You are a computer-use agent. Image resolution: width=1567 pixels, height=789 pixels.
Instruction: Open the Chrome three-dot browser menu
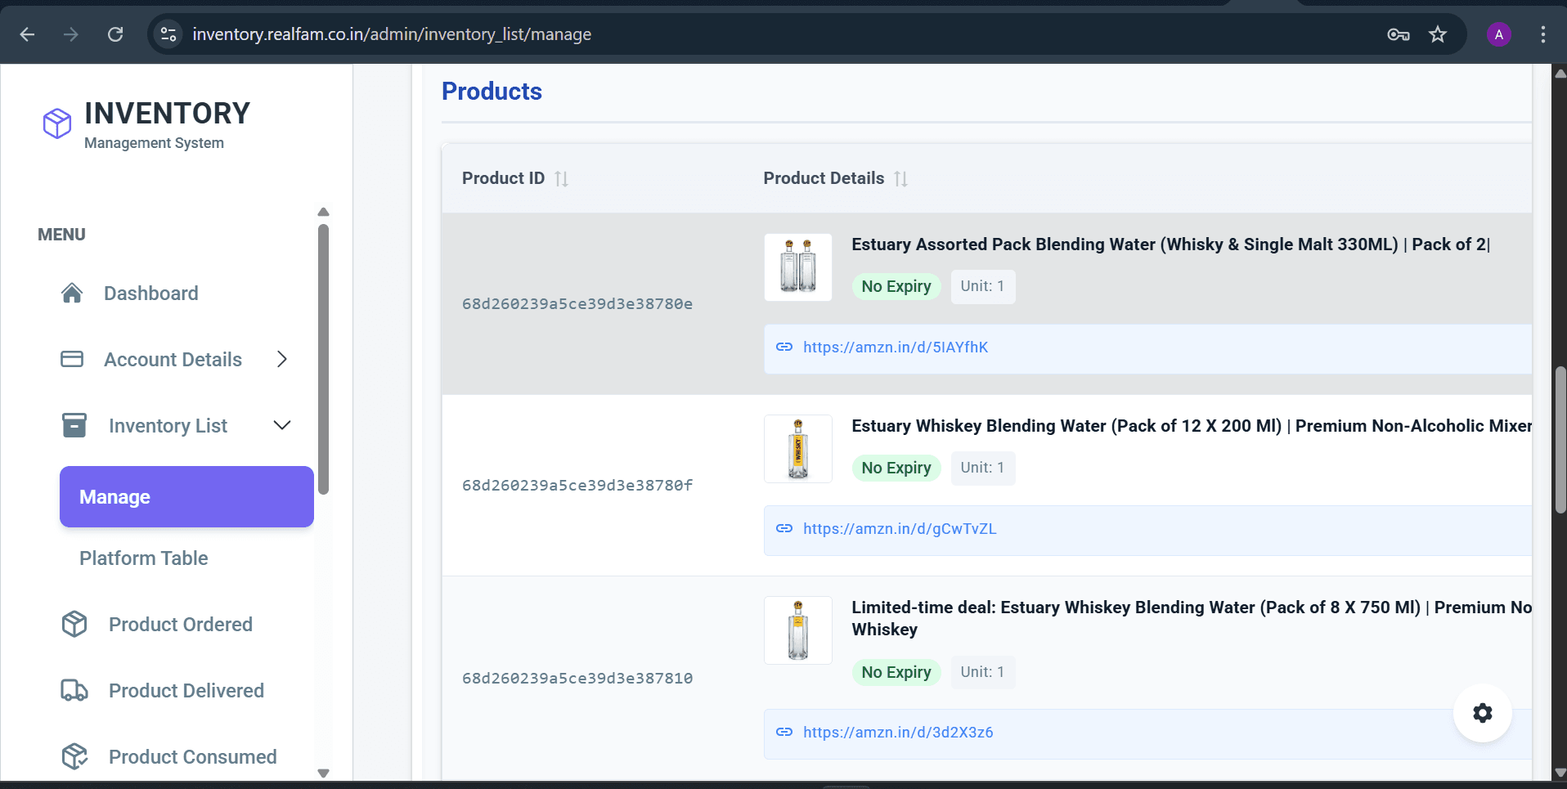click(1542, 34)
